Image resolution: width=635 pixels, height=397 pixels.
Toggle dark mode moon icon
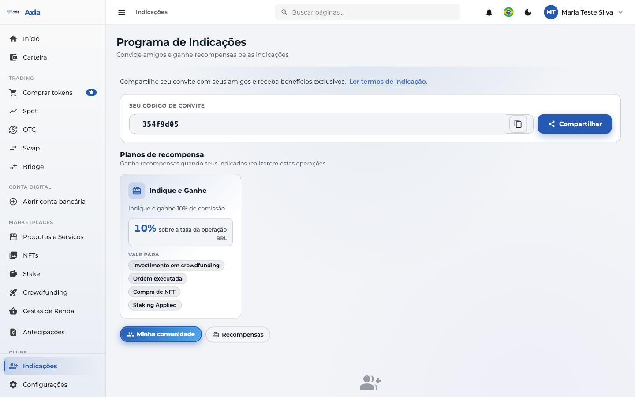[528, 12]
